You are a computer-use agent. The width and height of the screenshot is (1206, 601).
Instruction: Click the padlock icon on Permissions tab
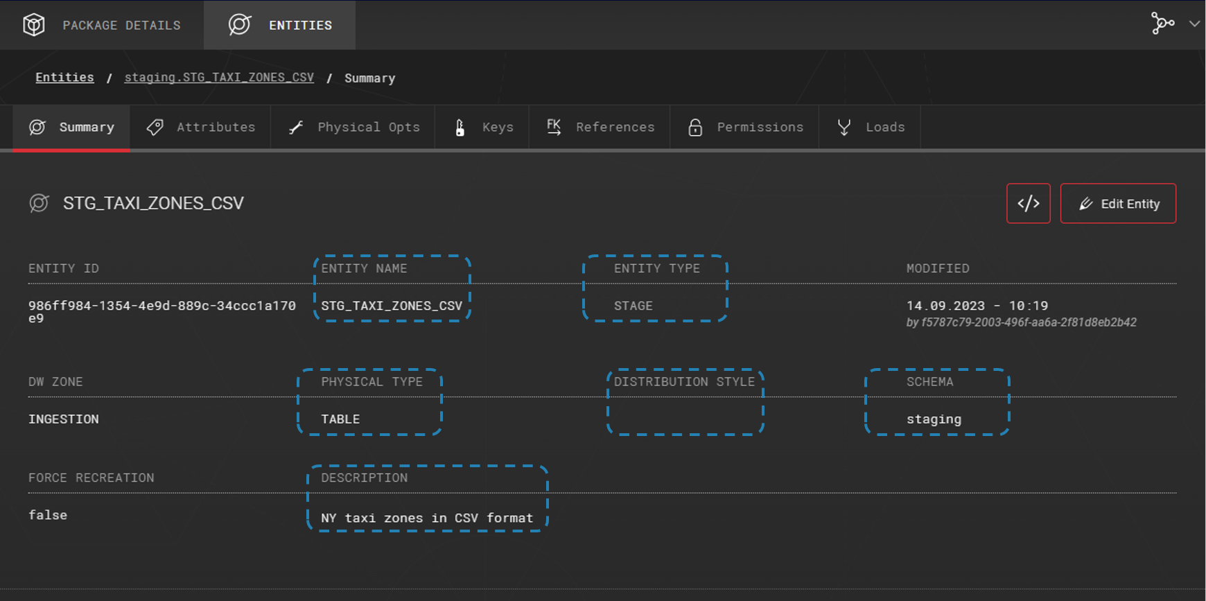(x=695, y=128)
